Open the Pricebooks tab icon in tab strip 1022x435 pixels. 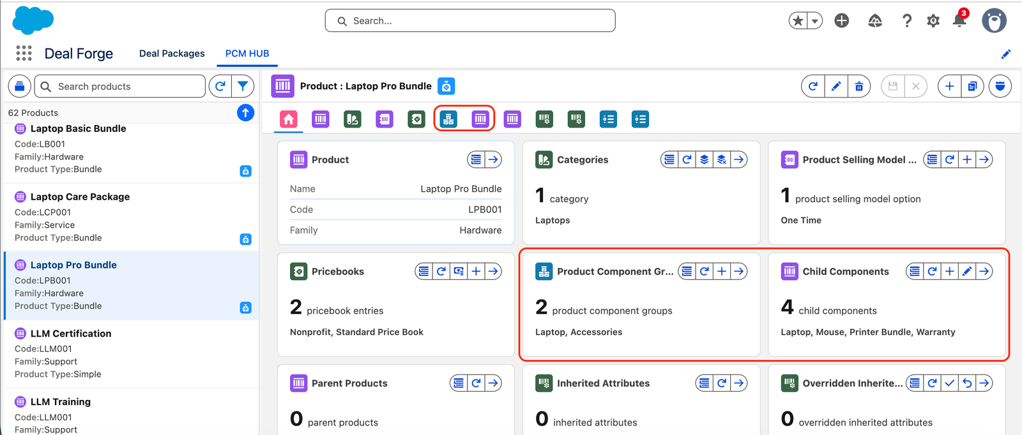coord(416,119)
